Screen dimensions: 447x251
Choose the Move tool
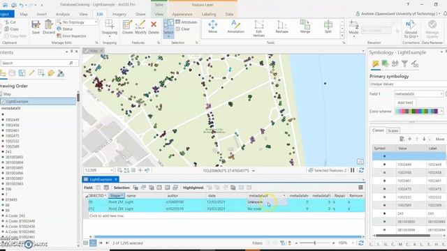point(212,26)
